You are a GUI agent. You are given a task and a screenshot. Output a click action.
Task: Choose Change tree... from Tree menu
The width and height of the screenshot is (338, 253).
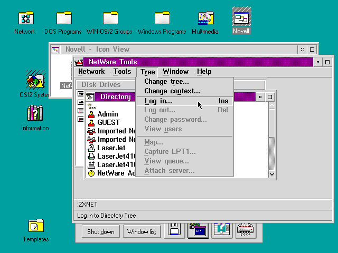coord(185,82)
